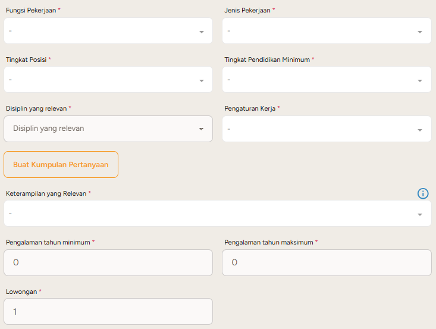Click the arrow icon in Fungsi Pekerjaan
The image size is (436, 329).
[202, 32]
